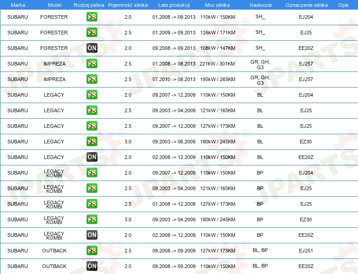358x274 pixels.
Task: Click petrol icon in Legacy Kombi 121kW row
Action: [x=92, y=188]
